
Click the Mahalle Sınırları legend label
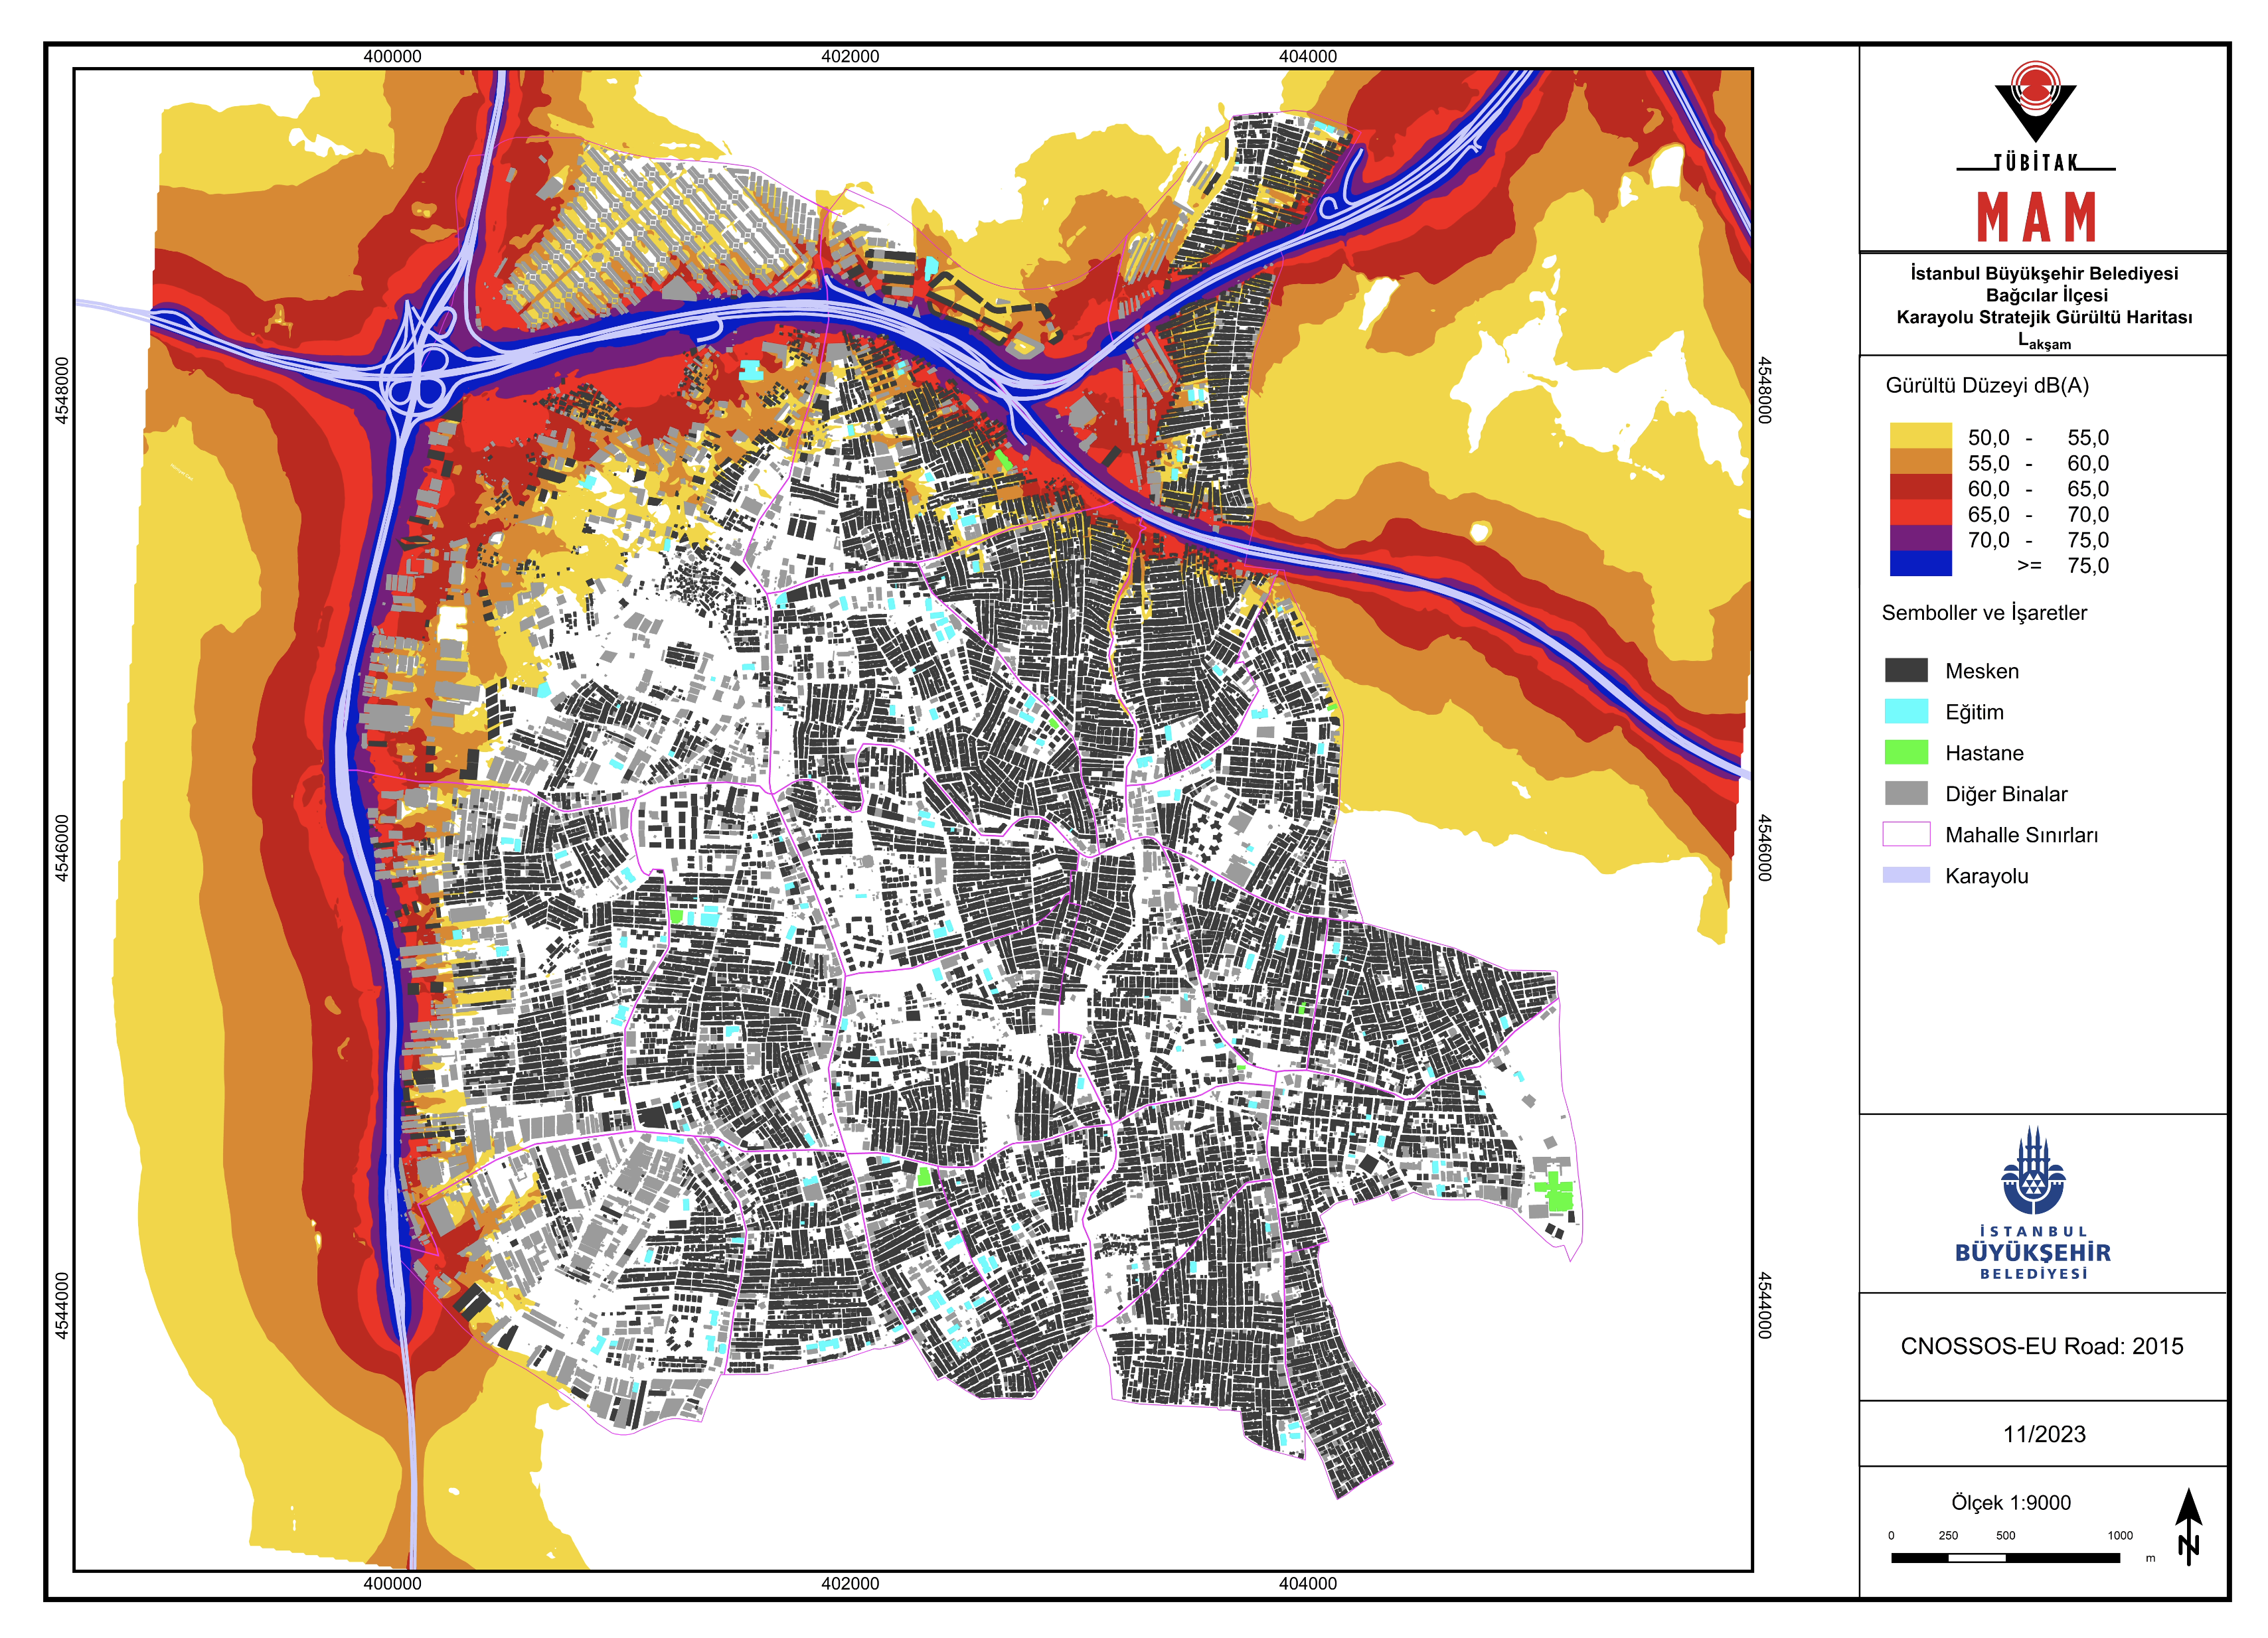[2021, 836]
